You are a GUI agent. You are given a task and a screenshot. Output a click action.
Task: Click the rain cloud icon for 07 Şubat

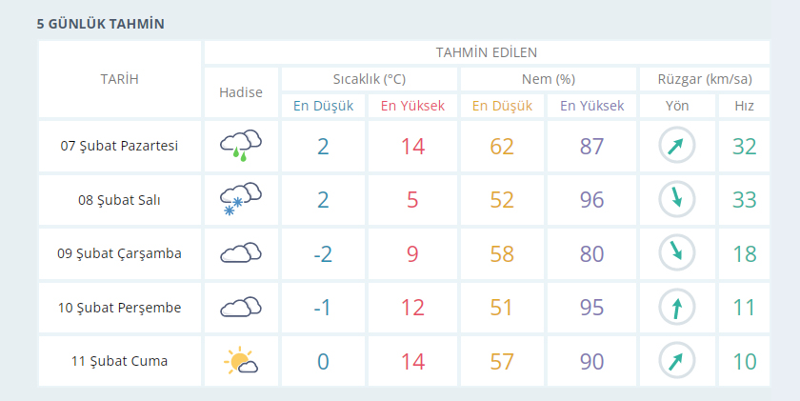(x=241, y=146)
